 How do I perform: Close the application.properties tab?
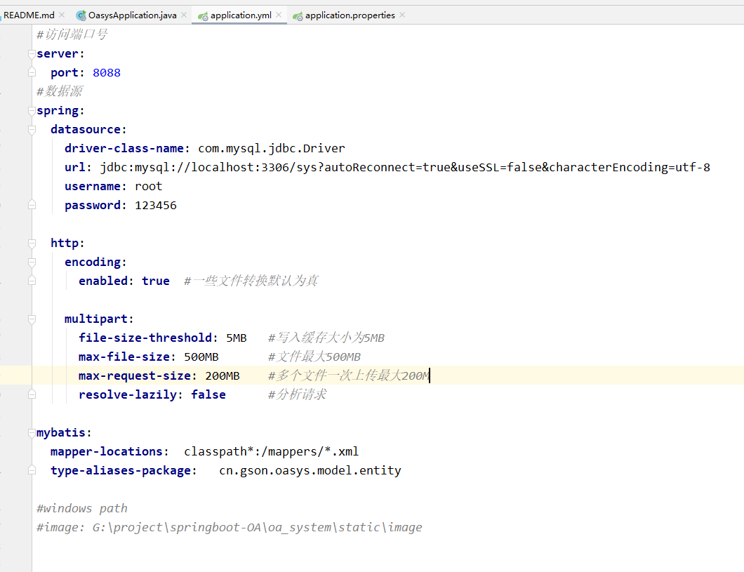click(402, 15)
